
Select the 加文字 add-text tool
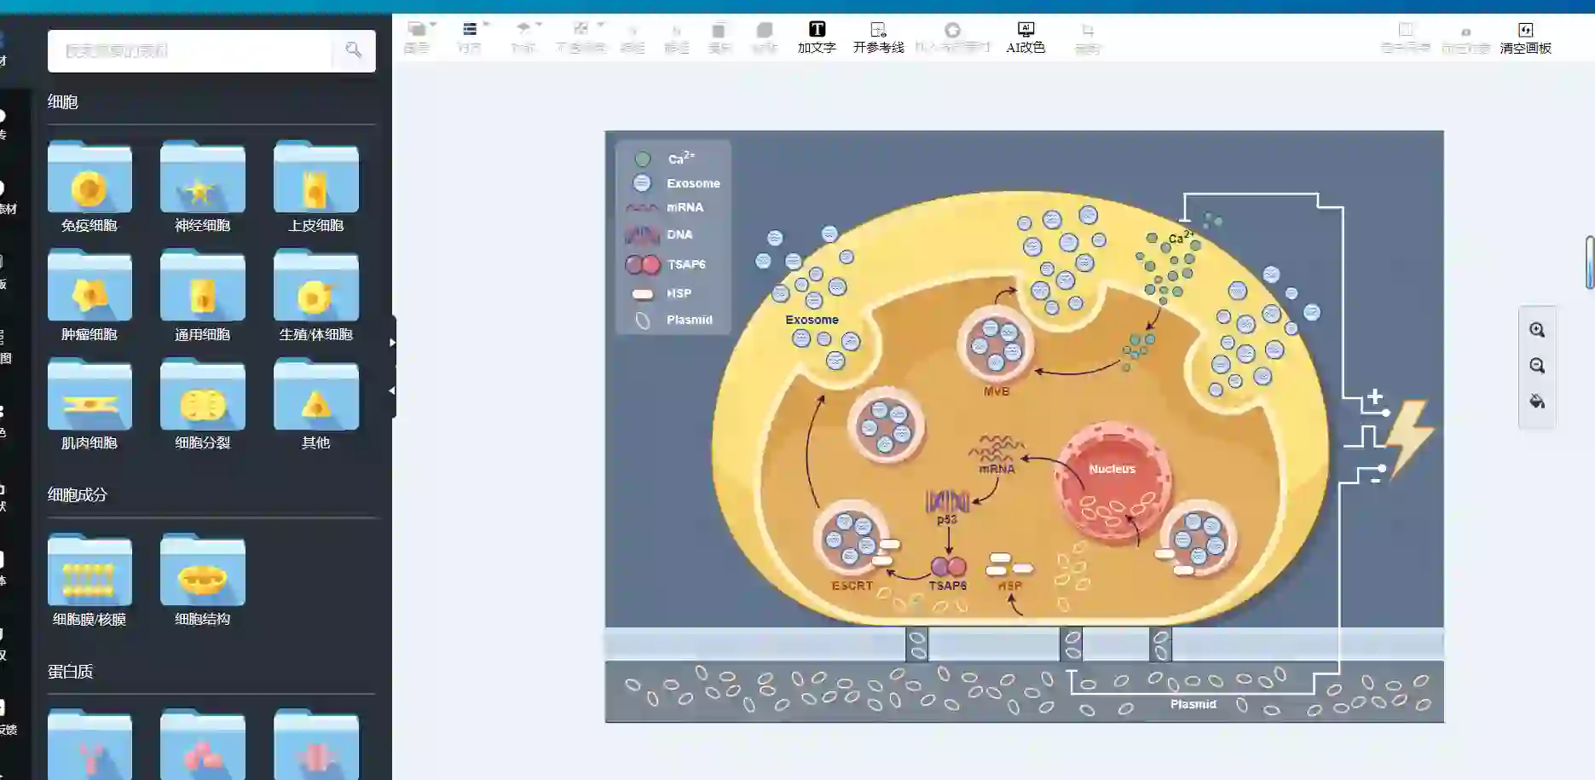(817, 38)
